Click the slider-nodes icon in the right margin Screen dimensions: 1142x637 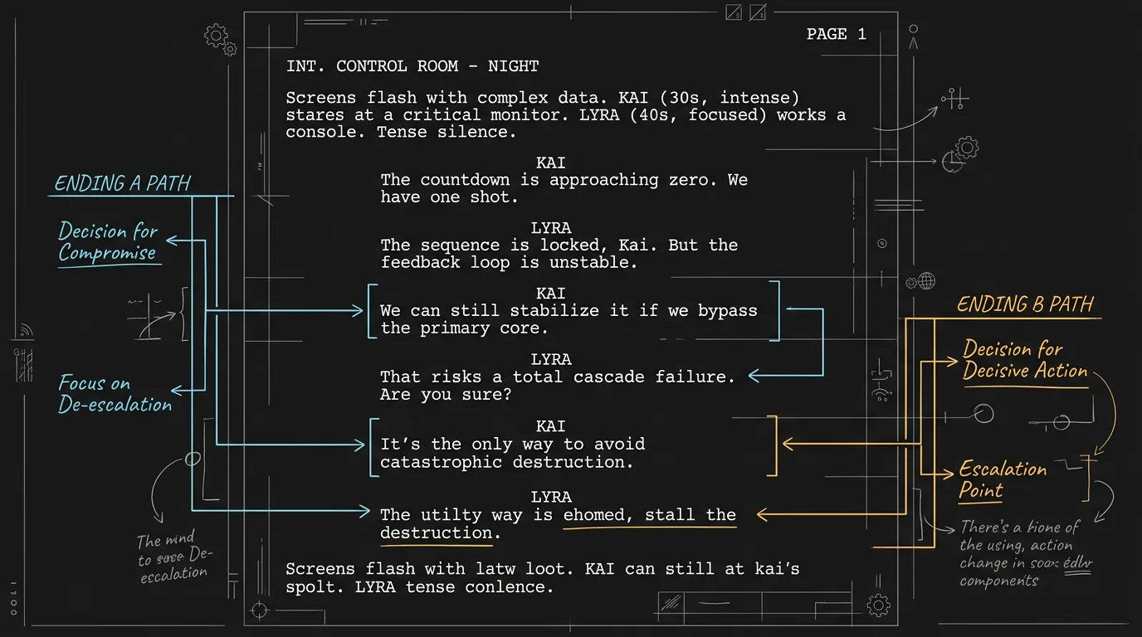[954, 100]
